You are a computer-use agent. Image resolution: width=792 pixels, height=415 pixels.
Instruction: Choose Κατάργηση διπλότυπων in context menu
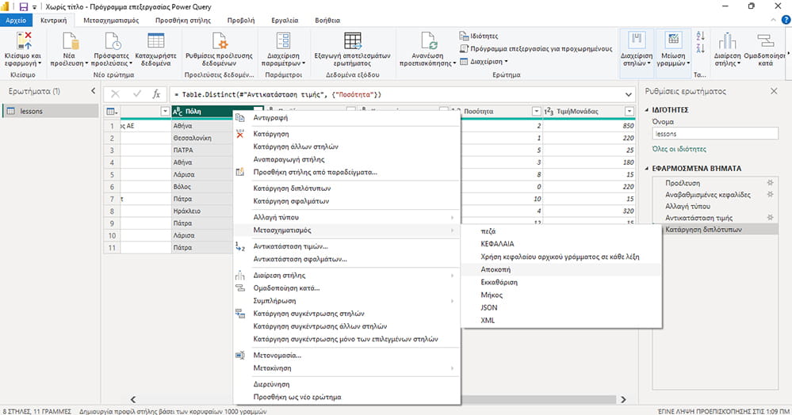pyautogui.click(x=346, y=188)
